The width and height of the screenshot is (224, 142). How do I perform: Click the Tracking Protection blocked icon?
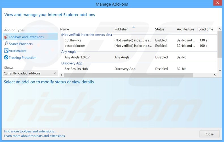click(6, 57)
